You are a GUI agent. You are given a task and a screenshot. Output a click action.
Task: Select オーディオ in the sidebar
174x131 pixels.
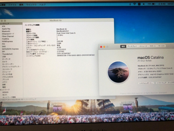click(6, 59)
